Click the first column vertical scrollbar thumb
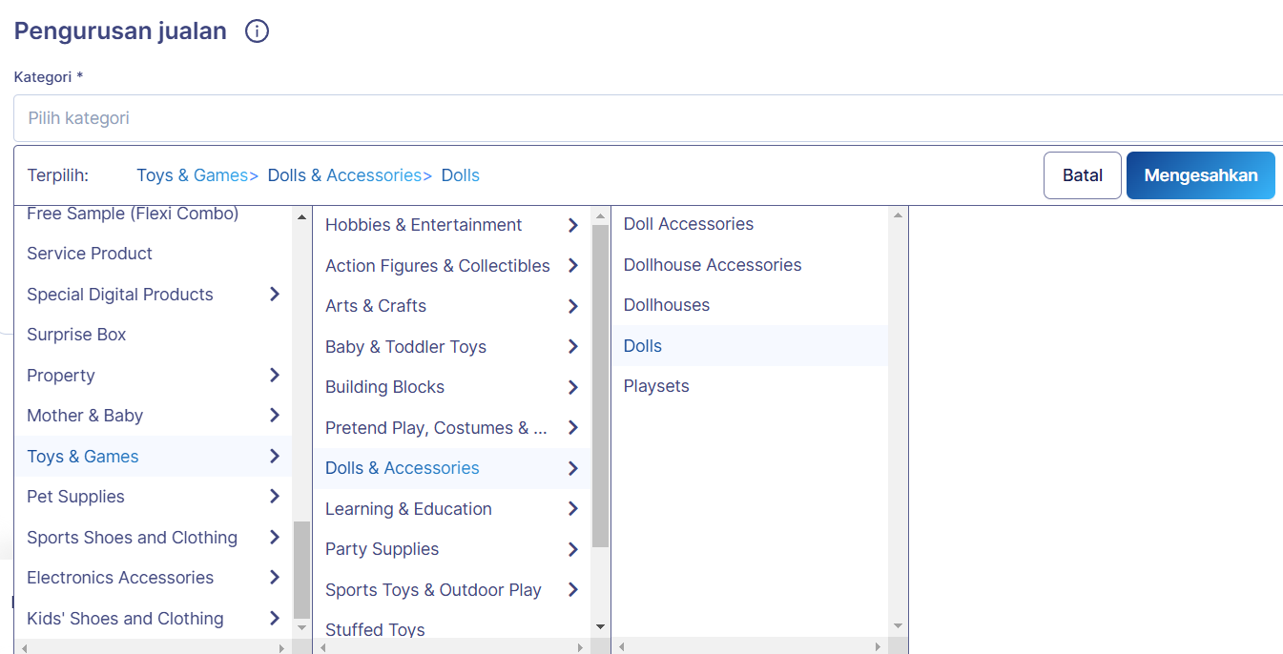 click(x=301, y=569)
